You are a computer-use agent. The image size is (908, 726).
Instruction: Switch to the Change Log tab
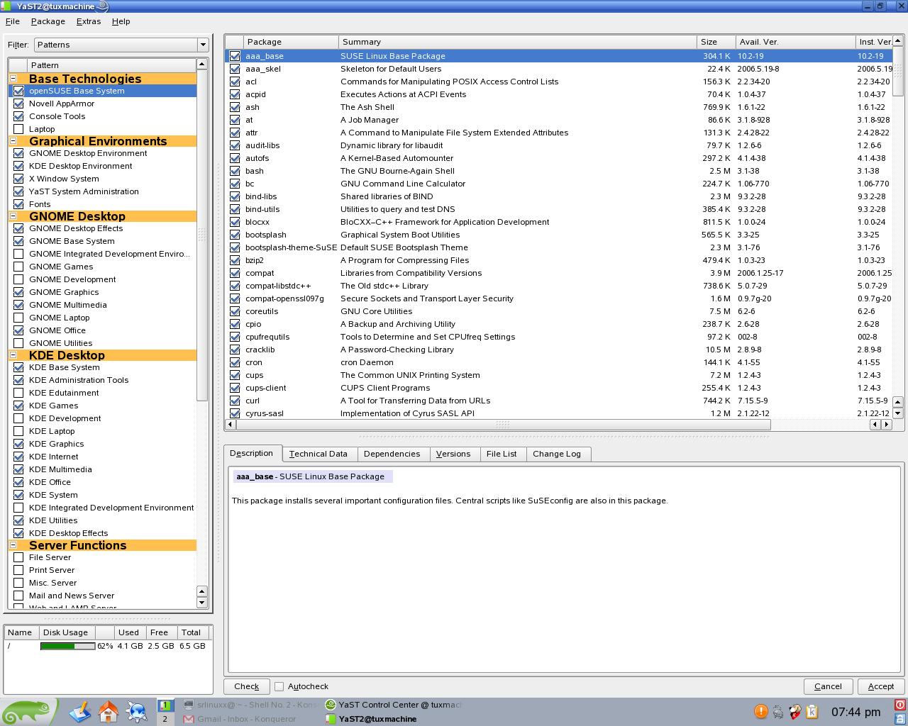tap(557, 454)
